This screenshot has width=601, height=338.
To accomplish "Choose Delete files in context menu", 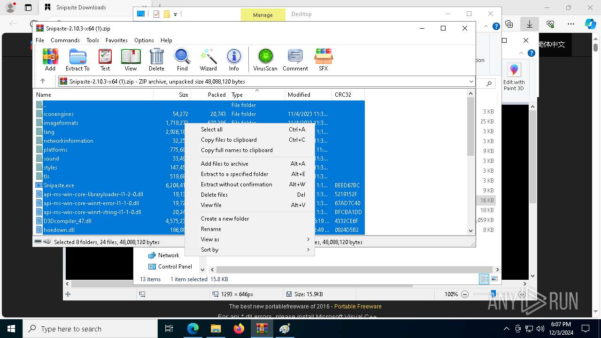I will pos(250,195).
